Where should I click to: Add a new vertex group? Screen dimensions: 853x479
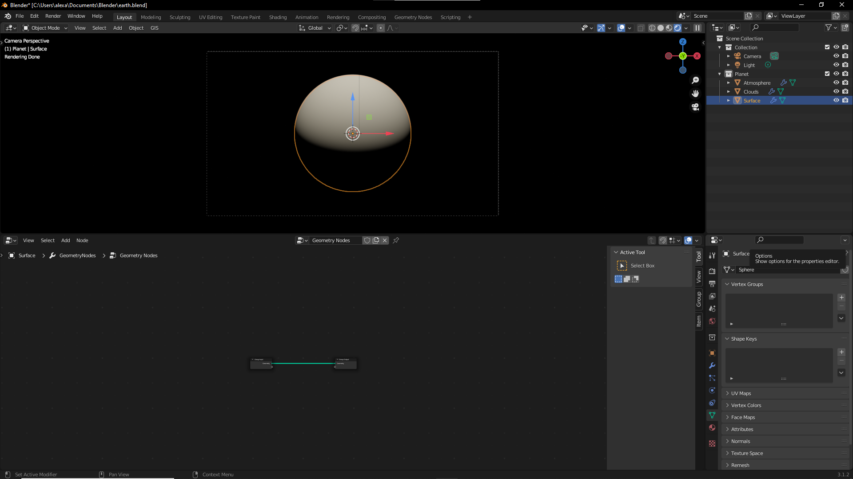841,298
